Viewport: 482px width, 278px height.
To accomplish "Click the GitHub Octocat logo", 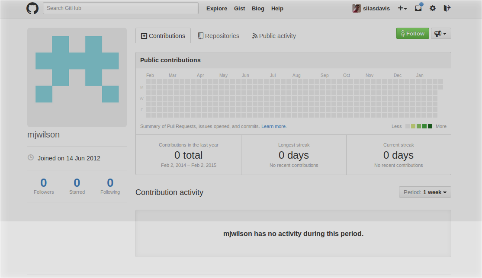I will (32, 8).
